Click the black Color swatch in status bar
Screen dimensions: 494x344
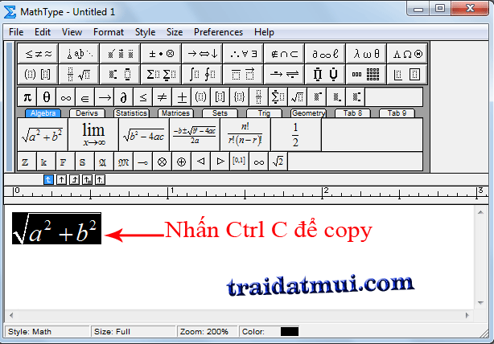290,332
